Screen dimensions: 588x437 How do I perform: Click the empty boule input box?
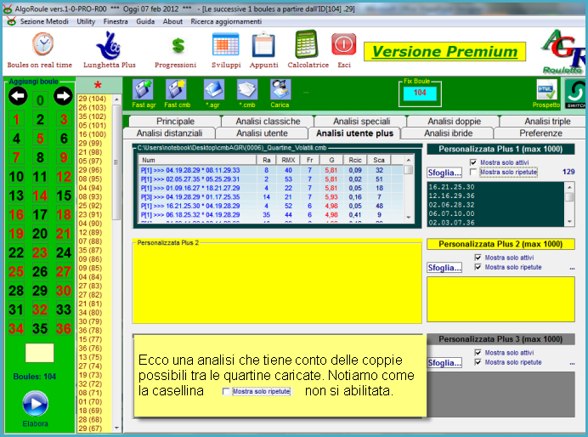click(39, 353)
